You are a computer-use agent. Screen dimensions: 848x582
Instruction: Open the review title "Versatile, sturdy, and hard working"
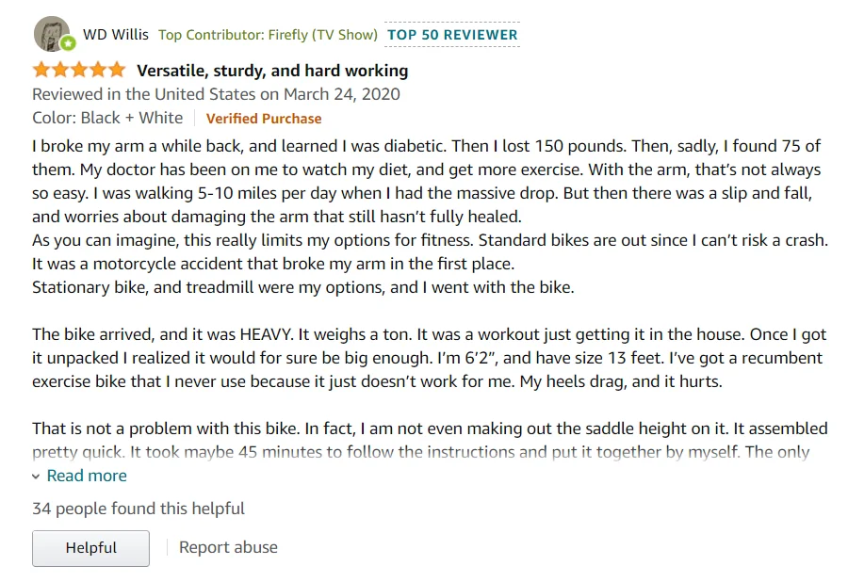click(x=272, y=71)
